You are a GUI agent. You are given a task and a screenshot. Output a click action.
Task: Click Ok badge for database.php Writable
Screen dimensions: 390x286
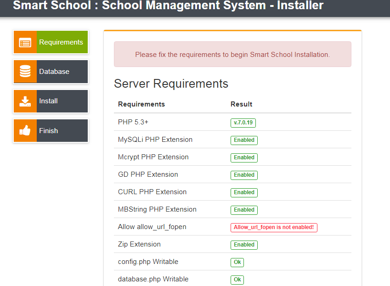click(x=237, y=280)
